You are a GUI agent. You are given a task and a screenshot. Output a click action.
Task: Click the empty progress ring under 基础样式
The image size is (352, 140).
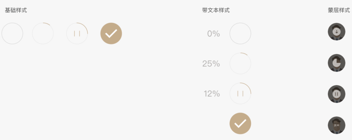pyautogui.click(x=12, y=34)
